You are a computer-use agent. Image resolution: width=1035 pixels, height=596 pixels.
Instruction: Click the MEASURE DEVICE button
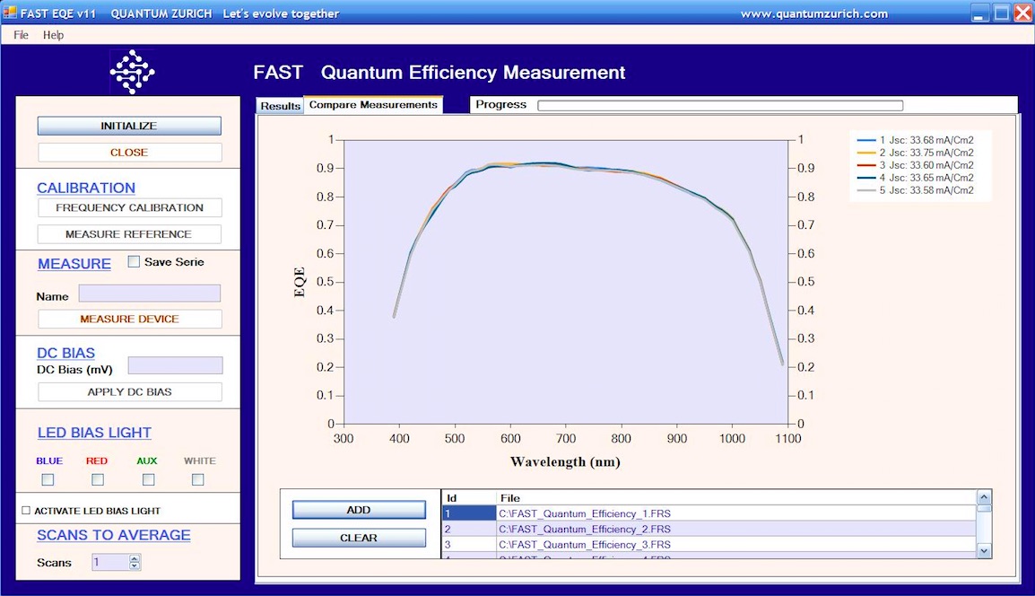click(x=128, y=319)
